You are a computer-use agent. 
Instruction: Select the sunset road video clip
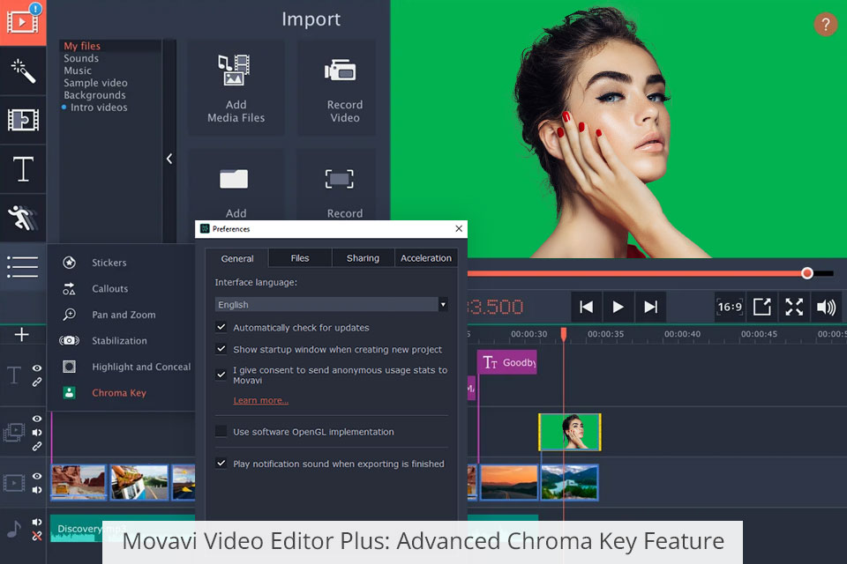(509, 483)
